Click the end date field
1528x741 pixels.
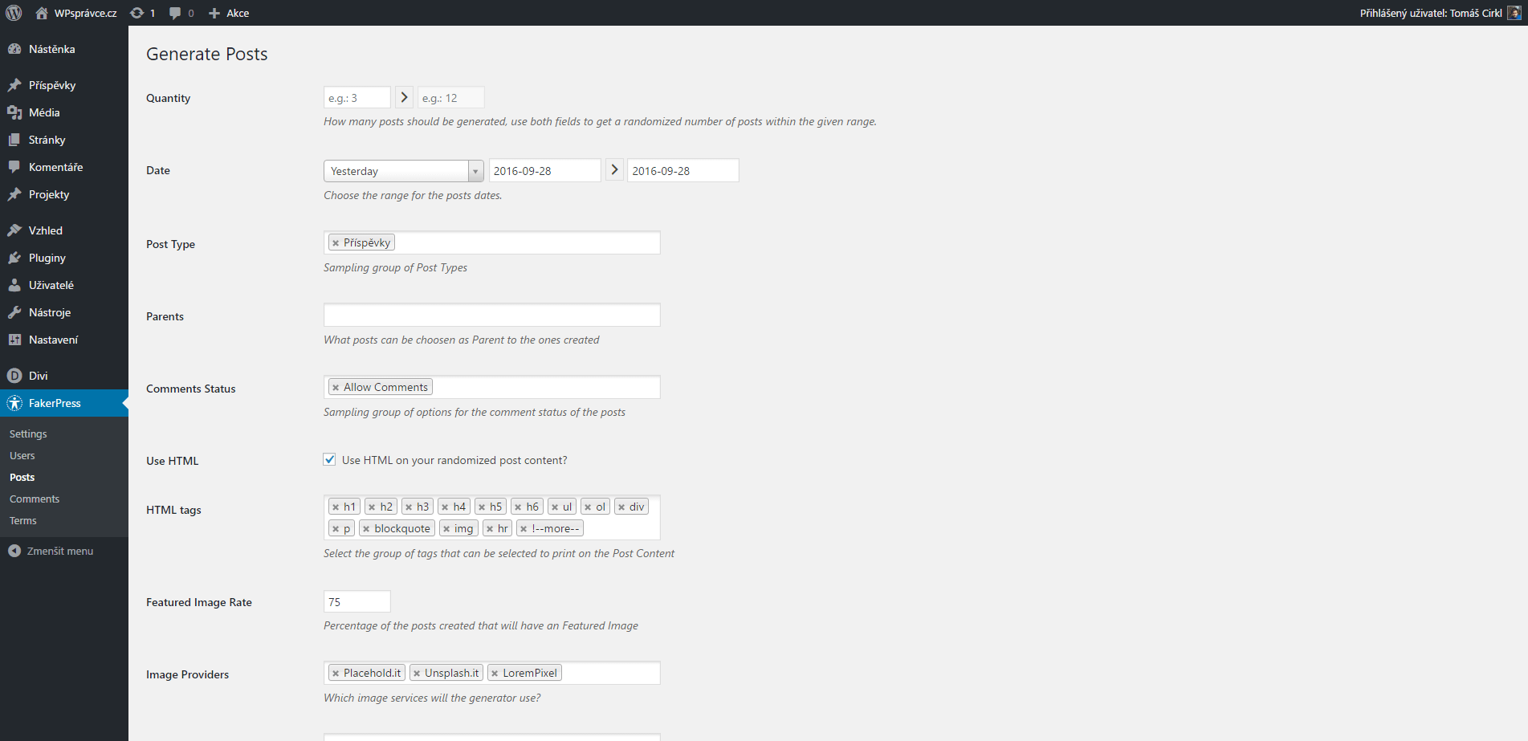pyautogui.click(x=683, y=171)
